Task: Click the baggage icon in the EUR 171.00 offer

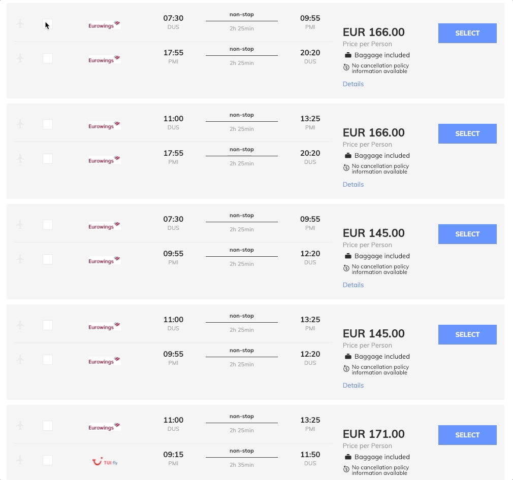Action: [348, 457]
